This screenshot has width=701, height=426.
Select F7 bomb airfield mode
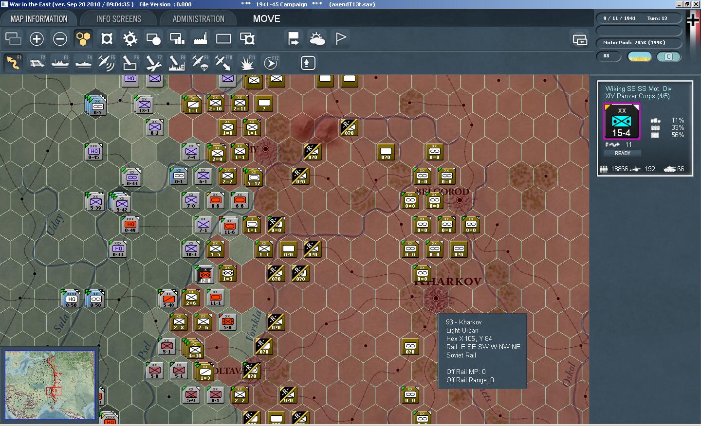pyautogui.click(x=153, y=63)
